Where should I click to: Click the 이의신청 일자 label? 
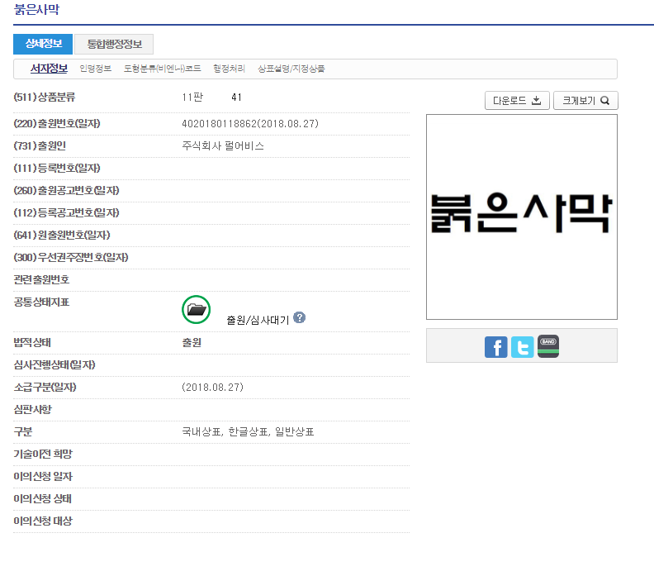click(43, 476)
